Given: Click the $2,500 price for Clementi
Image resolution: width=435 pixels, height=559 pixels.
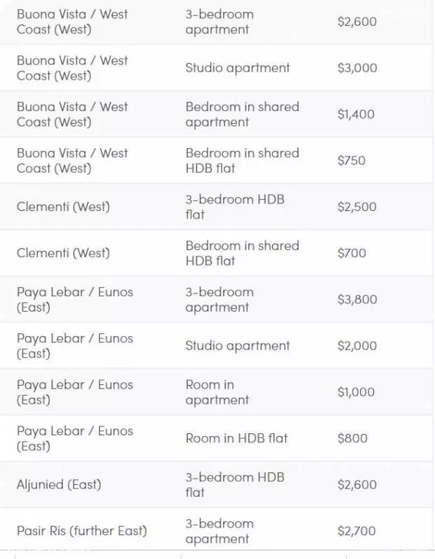Looking at the screenshot, I should [357, 207].
